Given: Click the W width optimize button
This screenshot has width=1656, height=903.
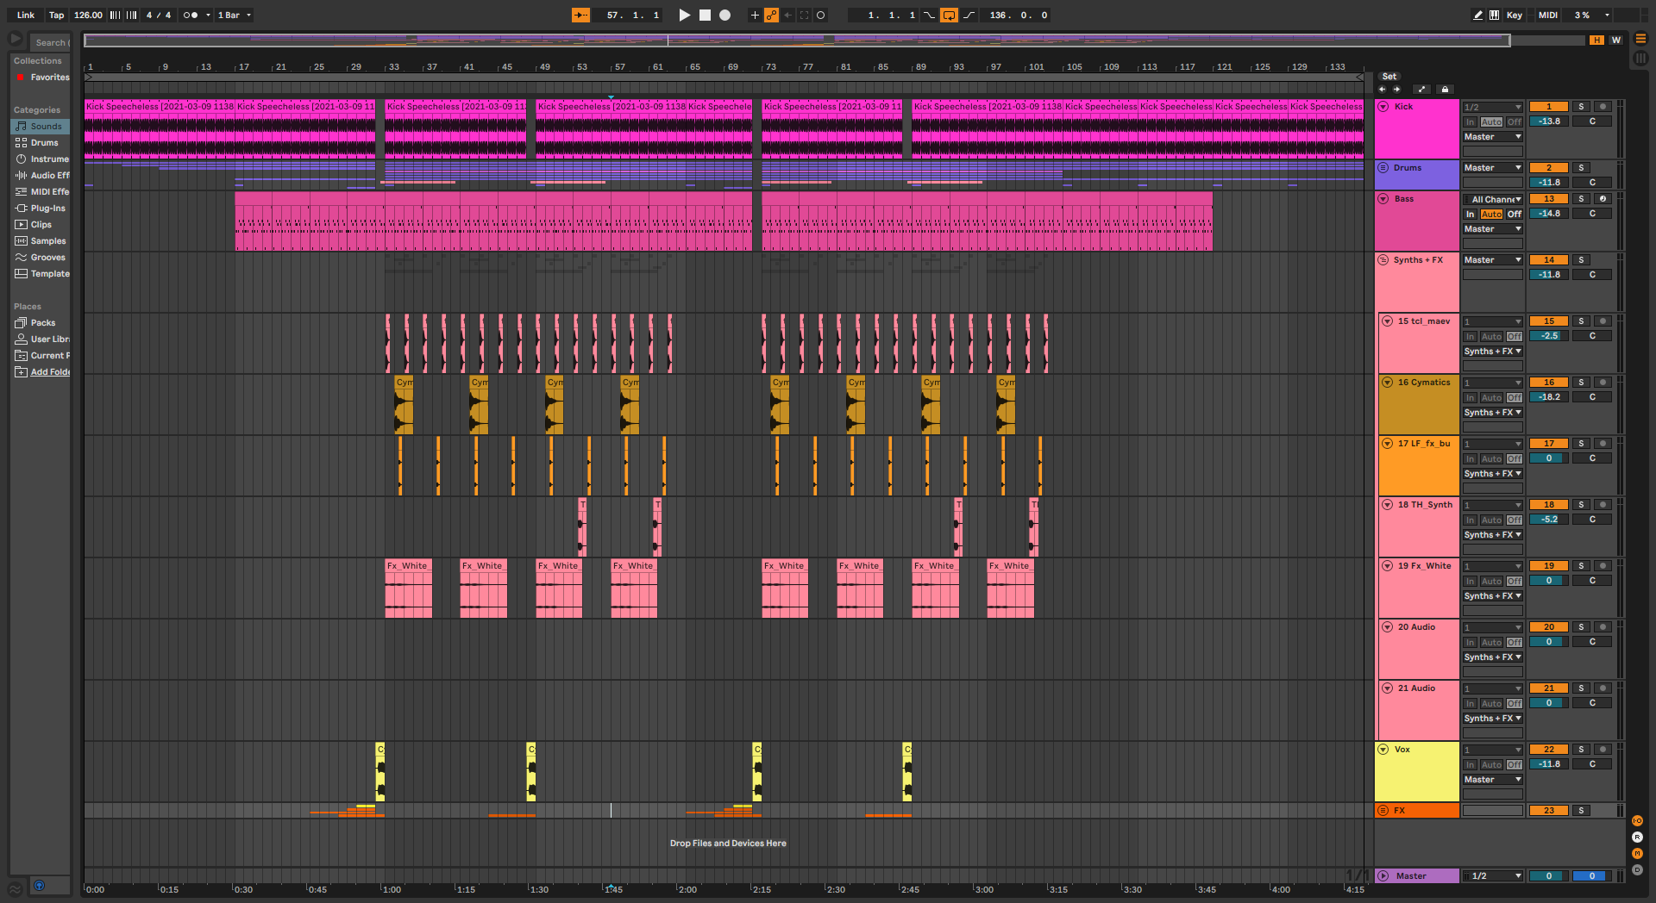Looking at the screenshot, I should pyautogui.click(x=1615, y=40).
